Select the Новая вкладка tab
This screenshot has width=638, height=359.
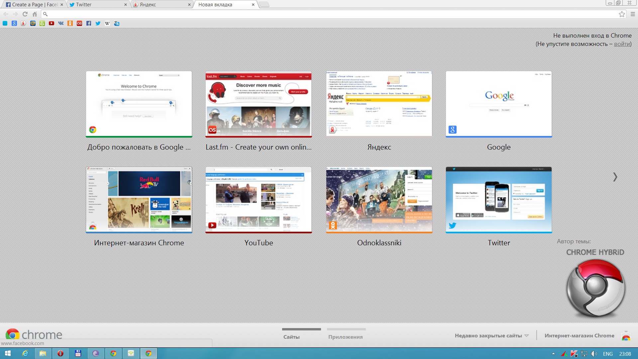click(226, 5)
